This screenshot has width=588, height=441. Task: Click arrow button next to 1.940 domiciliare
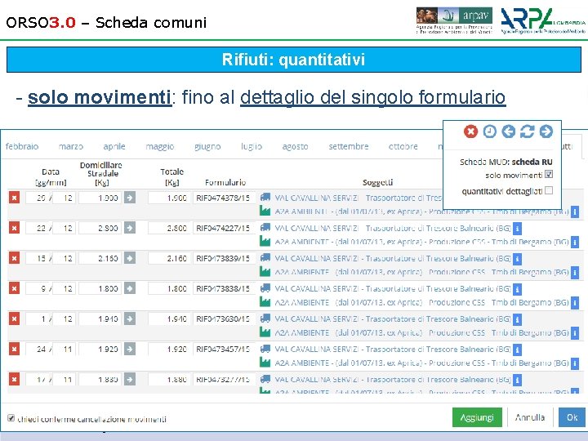click(130, 318)
